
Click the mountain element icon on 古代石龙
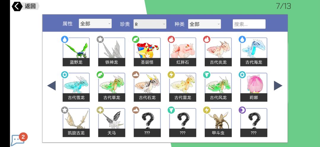[136, 75]
